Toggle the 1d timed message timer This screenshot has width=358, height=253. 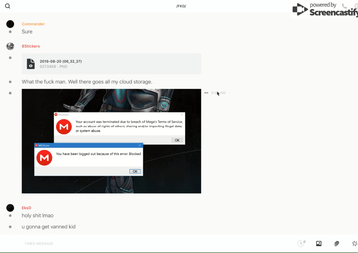click(301, 244)
